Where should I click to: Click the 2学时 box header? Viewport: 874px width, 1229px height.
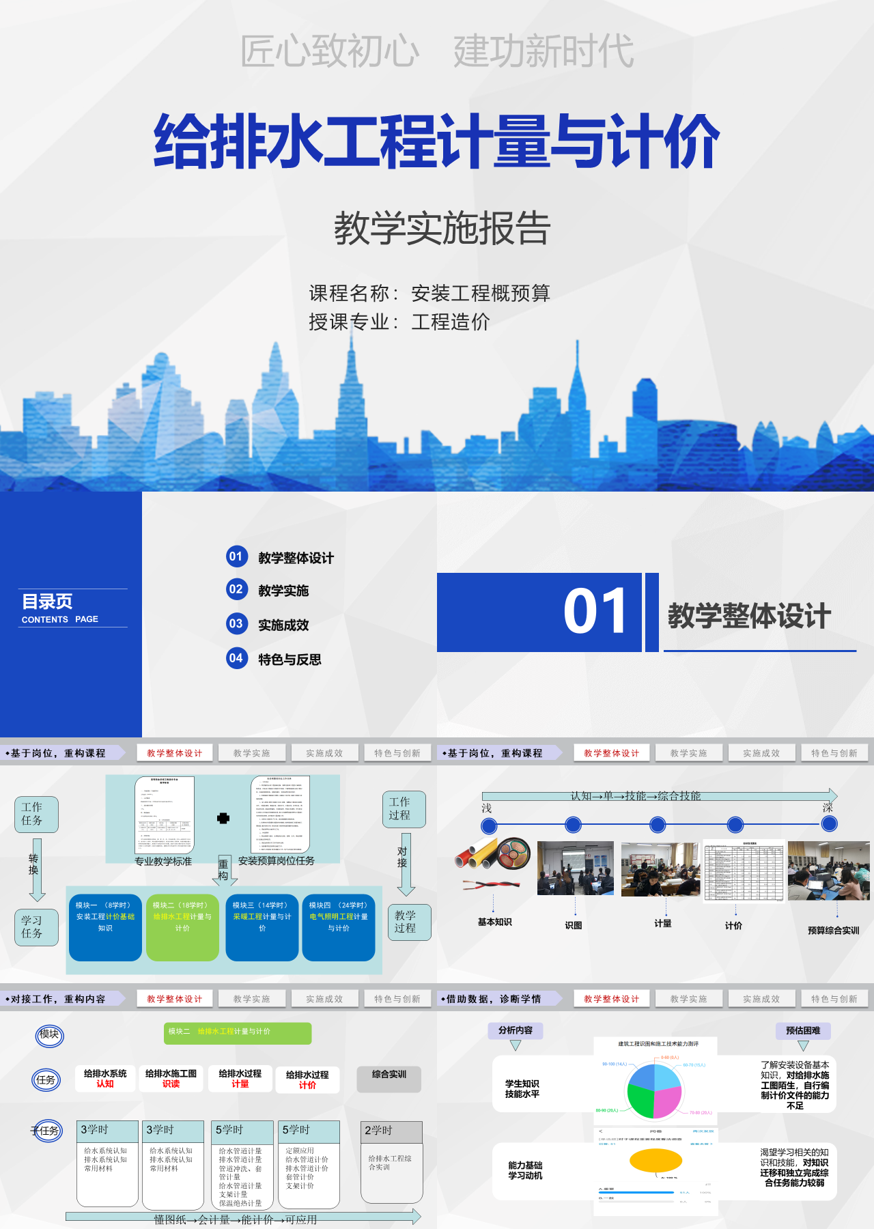coord(392,1131)
